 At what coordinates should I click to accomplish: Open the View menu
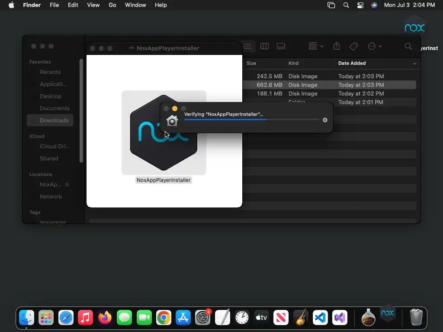click(93, 5)
